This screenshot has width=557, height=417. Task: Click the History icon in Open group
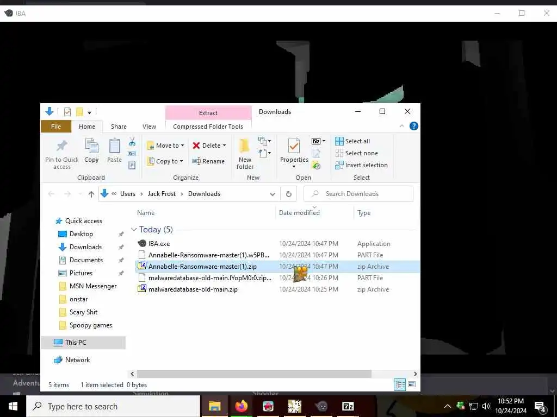(x=316, y=165)
